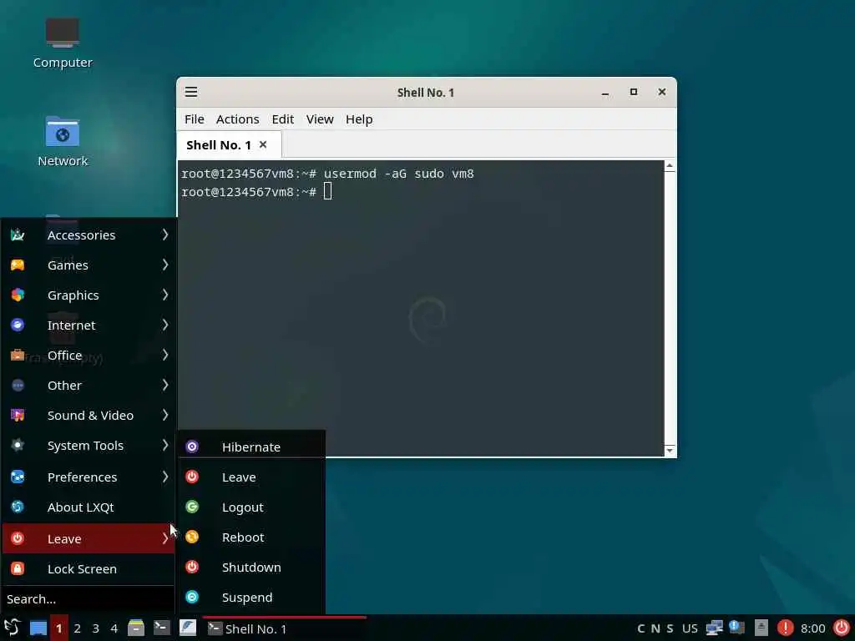The image size is (855, 641).
Task: Open About LXQt from the menu
Action: (x=89, y=507)
